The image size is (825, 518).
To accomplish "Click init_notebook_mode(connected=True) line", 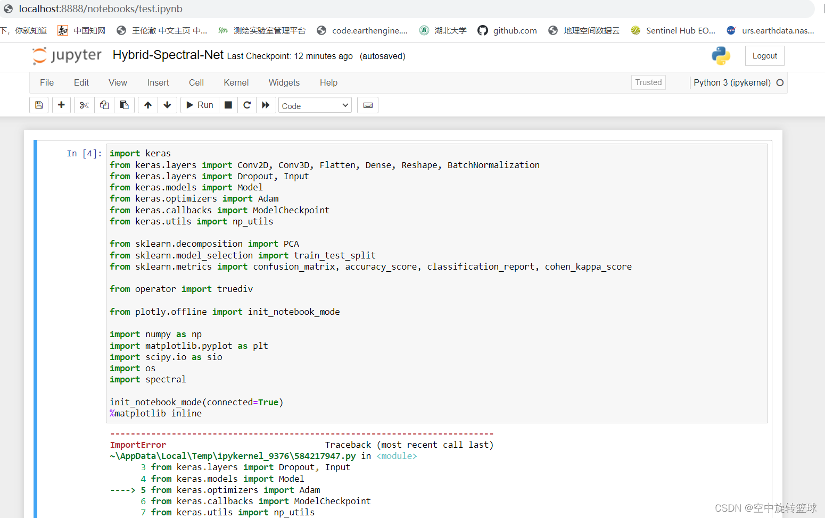I will tap(196, 403).
